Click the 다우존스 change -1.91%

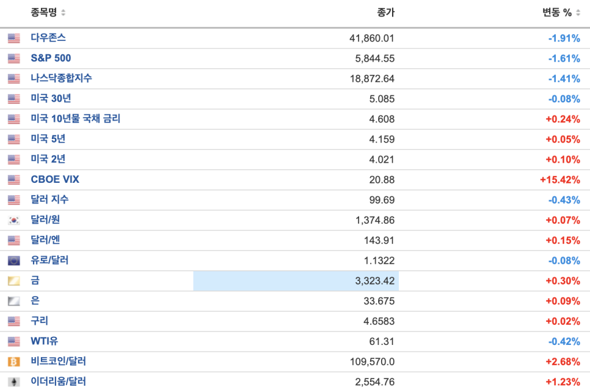(x=564, y=38)
